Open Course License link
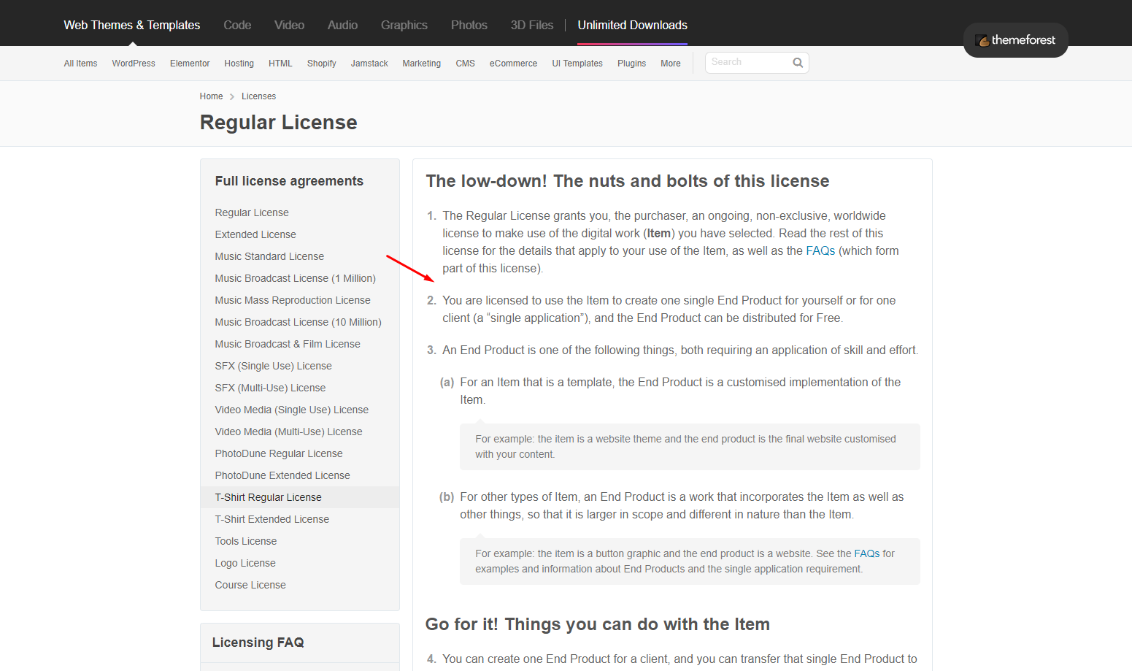 [x=250, y=585]
